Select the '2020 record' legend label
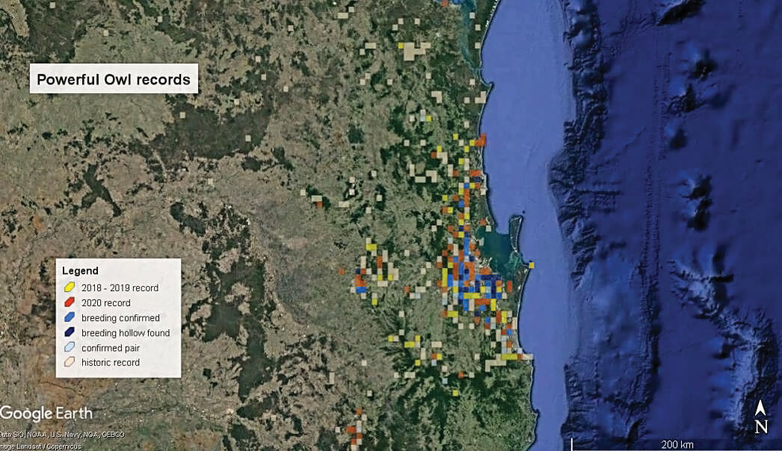The image size is (782, 451). tap(105, 302)
